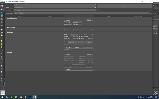Click the Light cache Subdivs value field
The image size is (159, 99).
pyautogui.click(x=75, y=37)
